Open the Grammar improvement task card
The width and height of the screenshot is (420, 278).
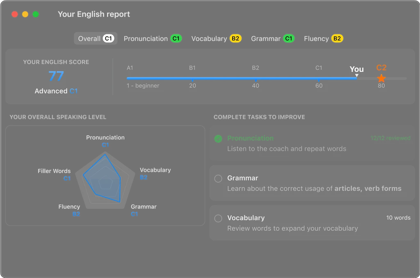[x=313, y=183]
